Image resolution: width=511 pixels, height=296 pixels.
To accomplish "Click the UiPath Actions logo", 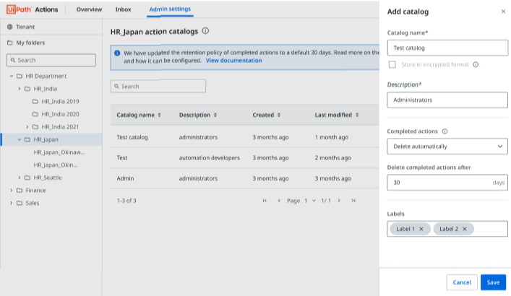I will click(x=32, y=9).
